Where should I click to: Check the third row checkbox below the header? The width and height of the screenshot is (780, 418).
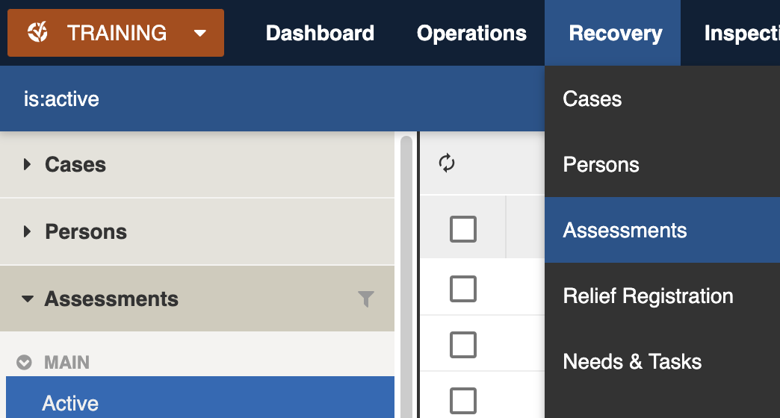(x=463, y=400)
